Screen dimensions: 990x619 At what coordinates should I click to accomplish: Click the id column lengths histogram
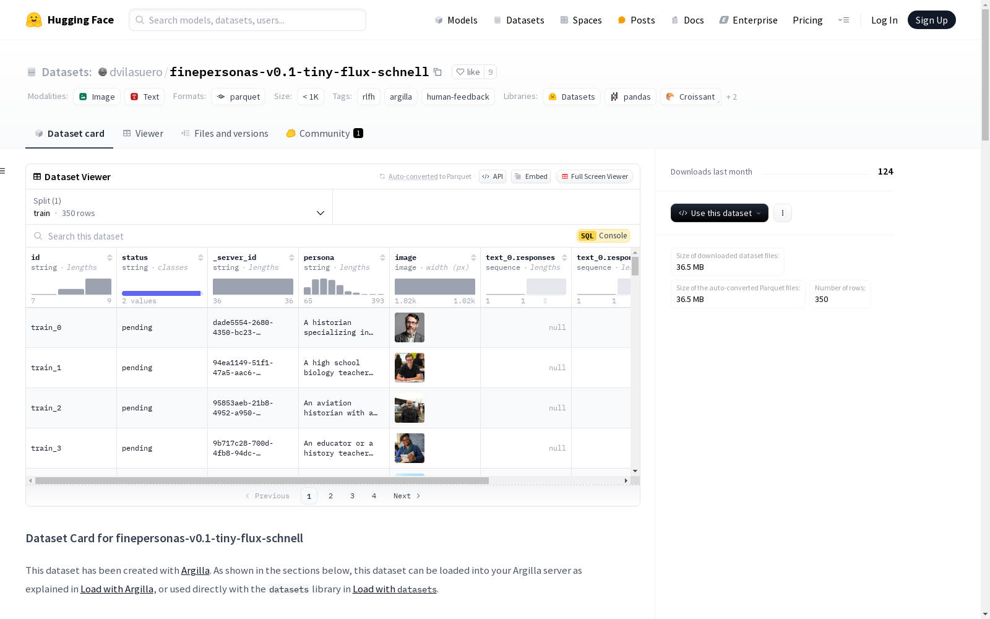pos(71,287)
